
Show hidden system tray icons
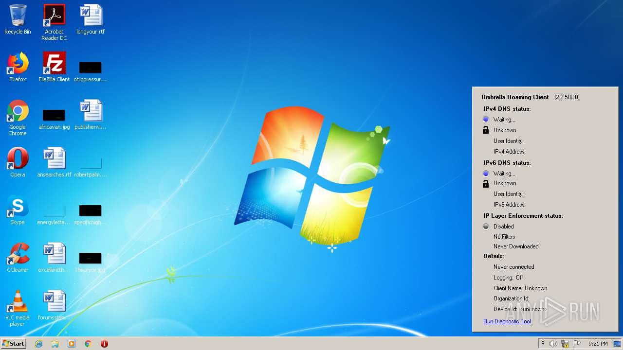point(543,344)
